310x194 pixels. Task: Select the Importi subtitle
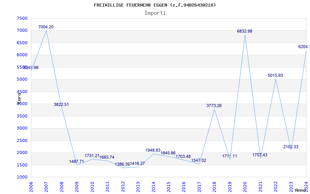pos(155,13)
